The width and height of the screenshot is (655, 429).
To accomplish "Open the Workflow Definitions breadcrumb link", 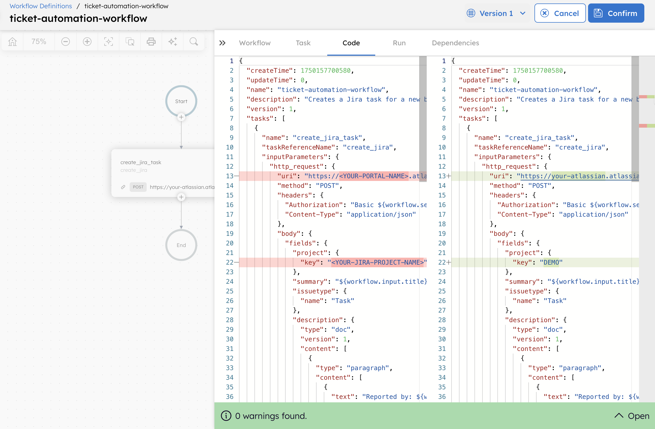I will click(x=41, y=6).
